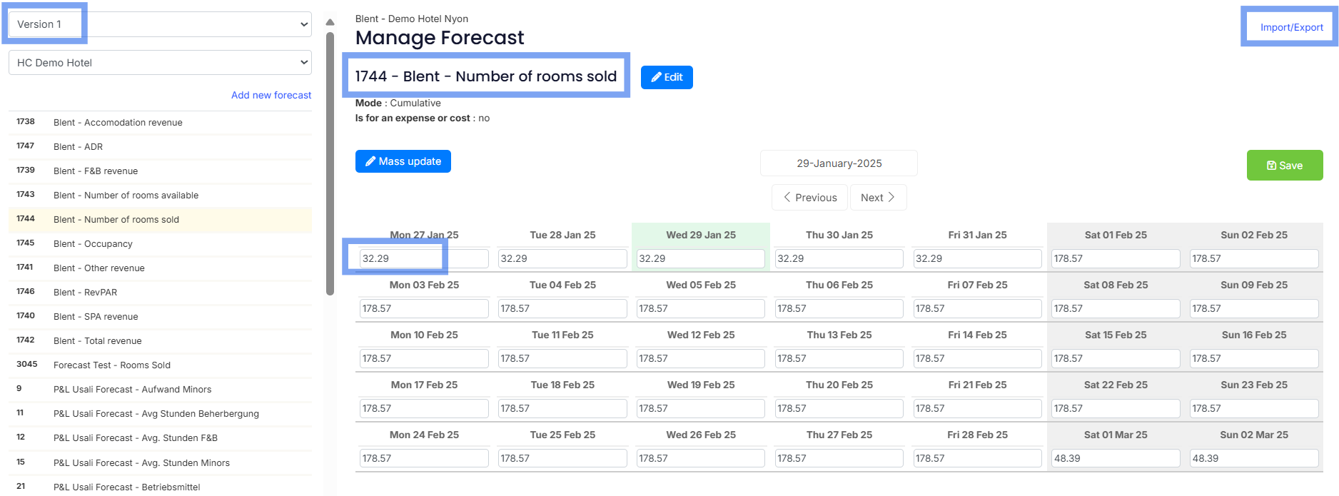This screenshot has height=496, width=1339.
Task: Open the Import/Export link
Action: click(1291, 27)
